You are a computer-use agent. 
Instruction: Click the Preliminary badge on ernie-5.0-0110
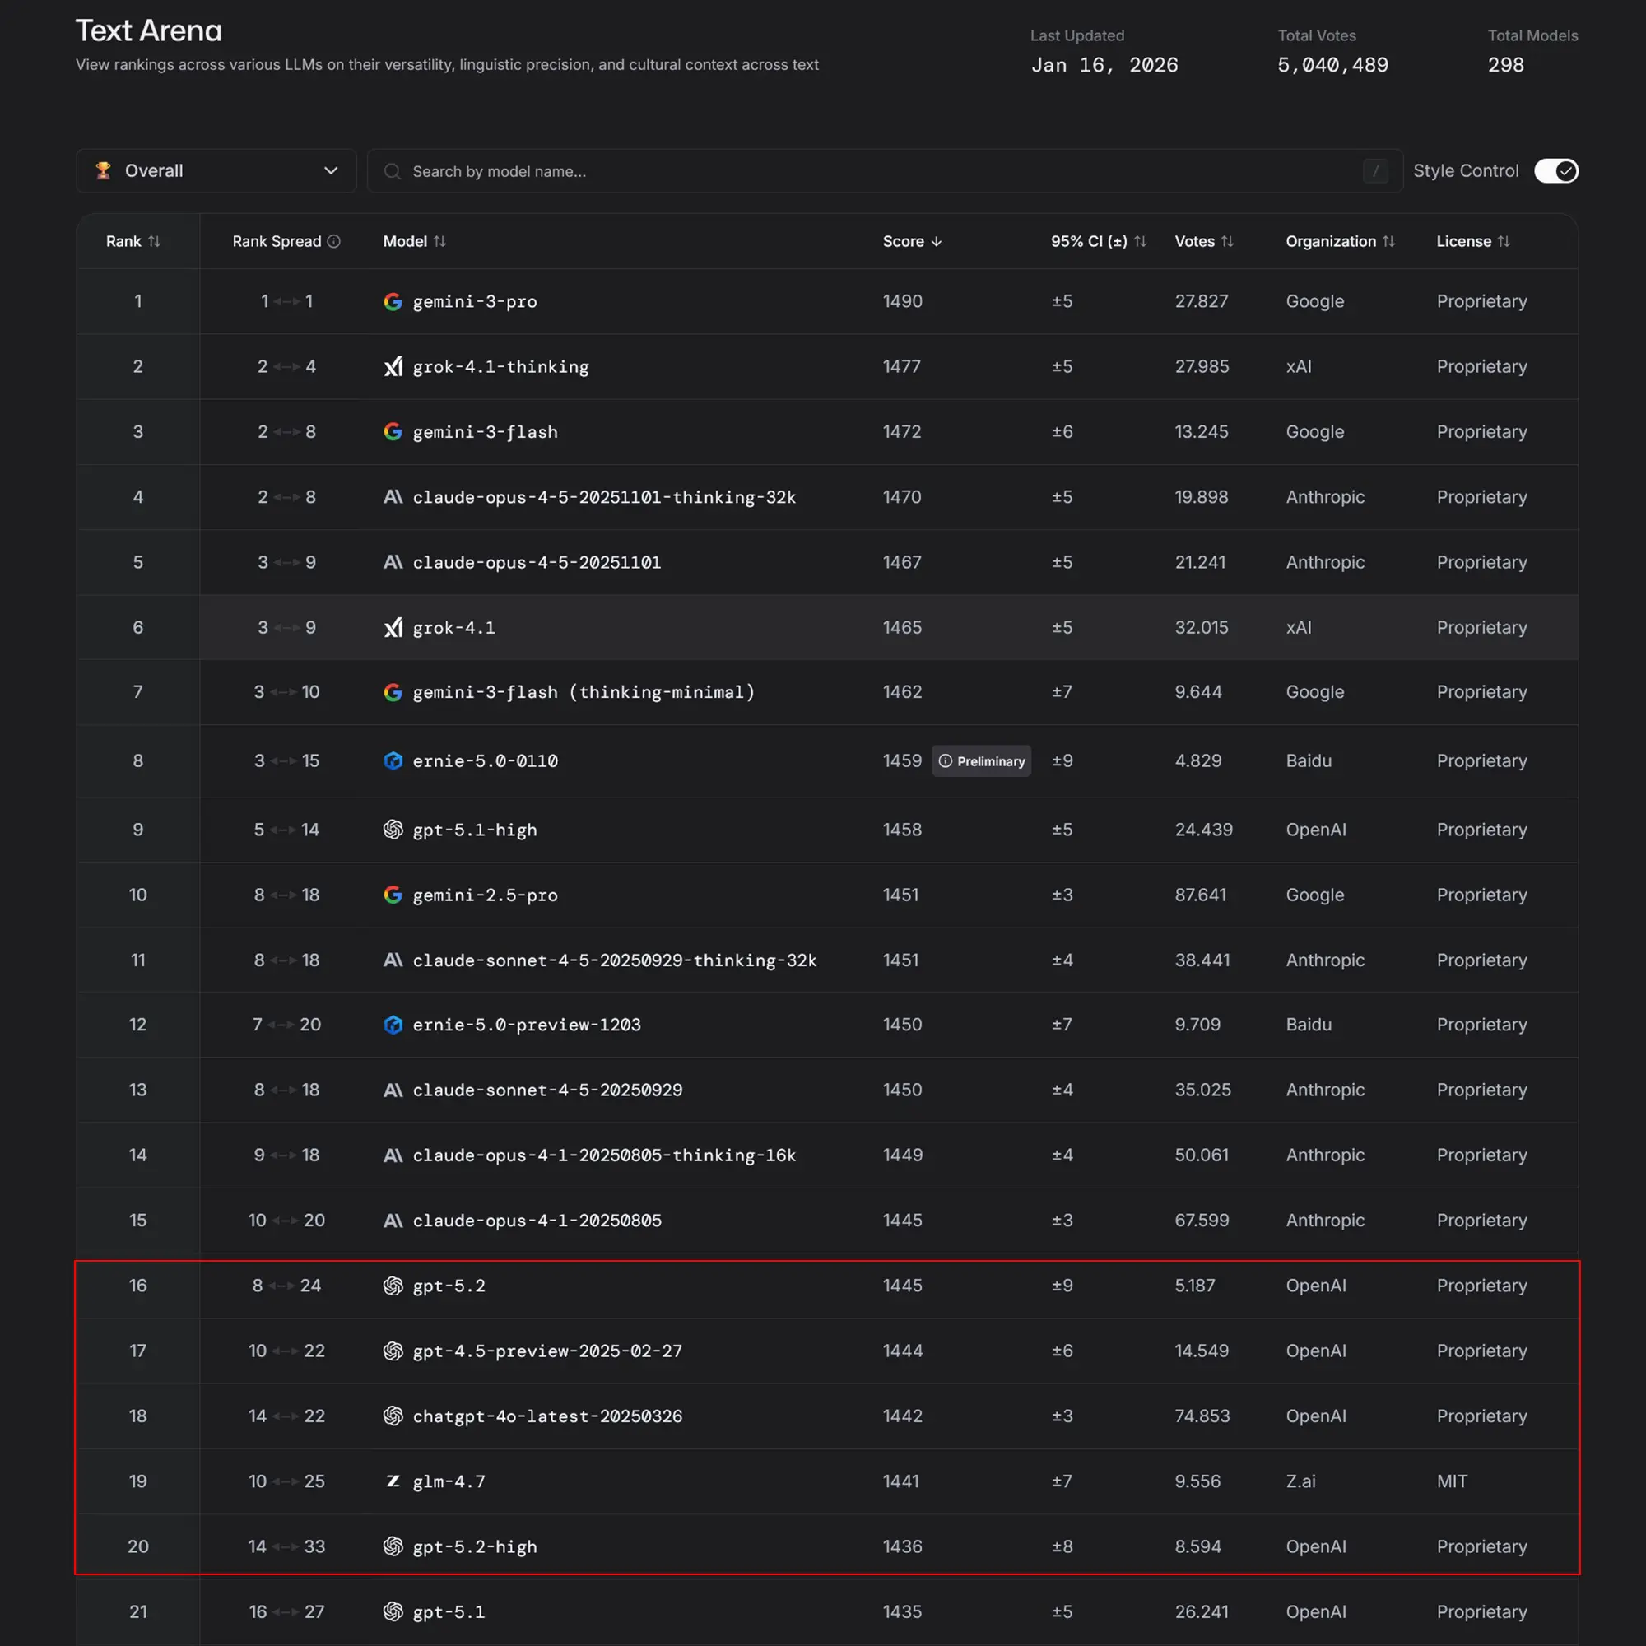[982, 760]
